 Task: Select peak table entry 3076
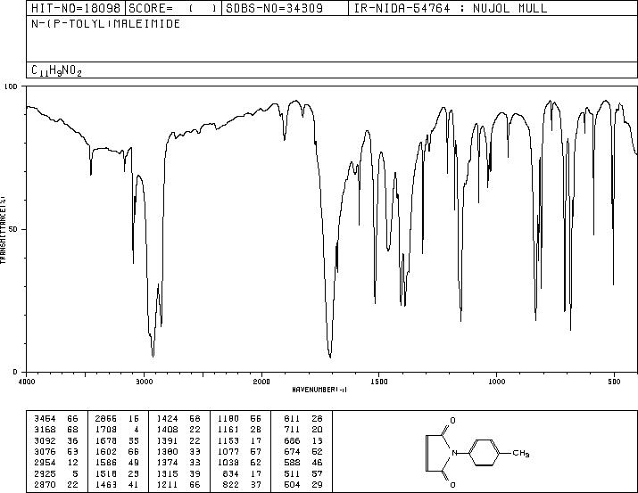45,451
